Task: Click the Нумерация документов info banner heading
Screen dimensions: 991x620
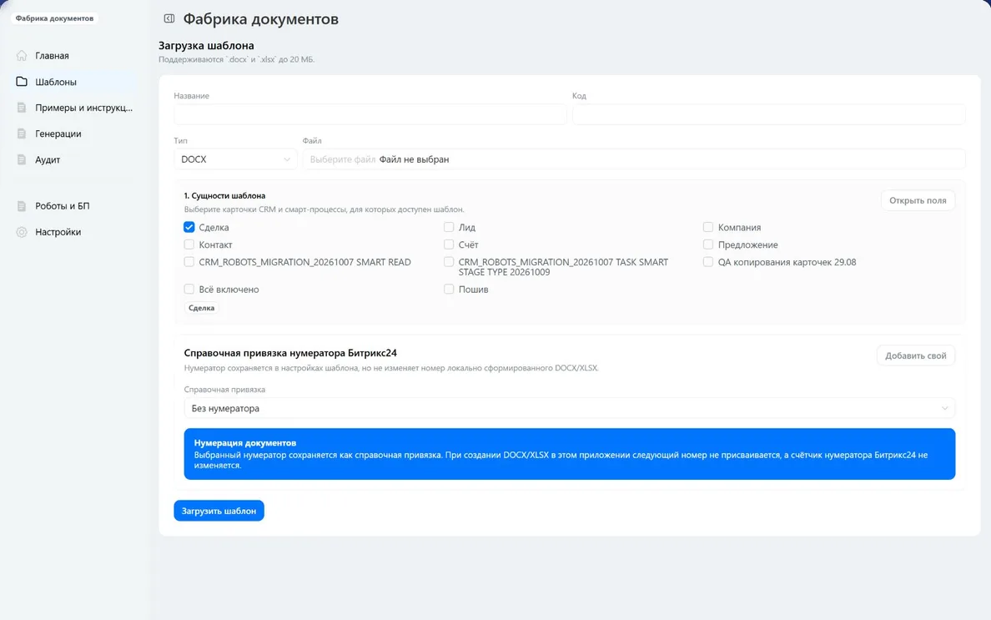Action: 245,442
